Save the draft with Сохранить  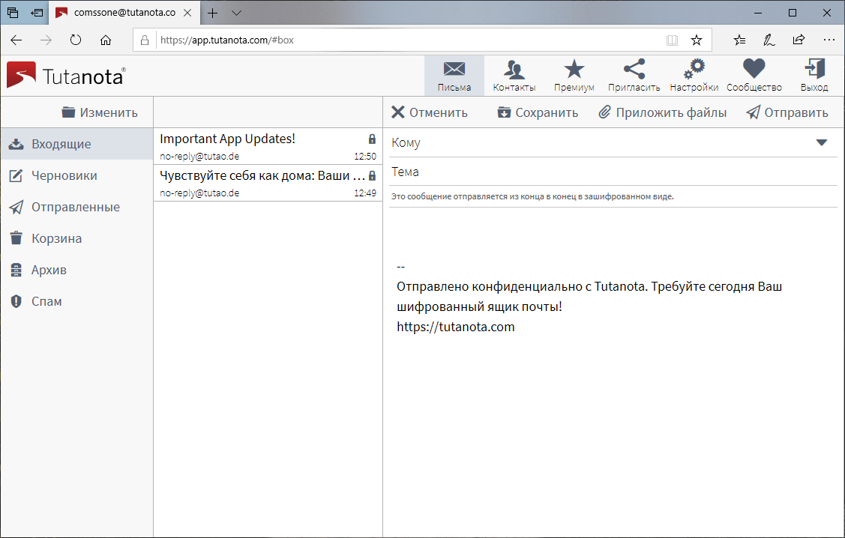click(538, 112)
